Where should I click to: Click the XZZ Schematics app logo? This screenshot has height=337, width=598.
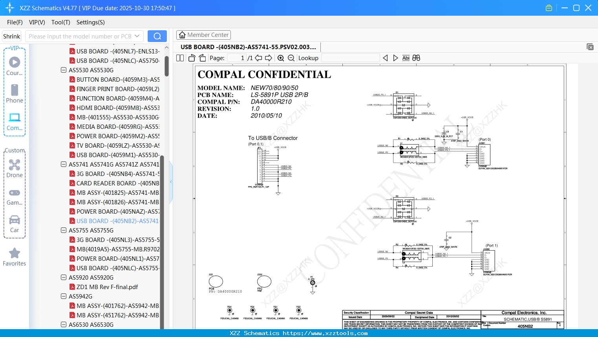click(10, 8)
